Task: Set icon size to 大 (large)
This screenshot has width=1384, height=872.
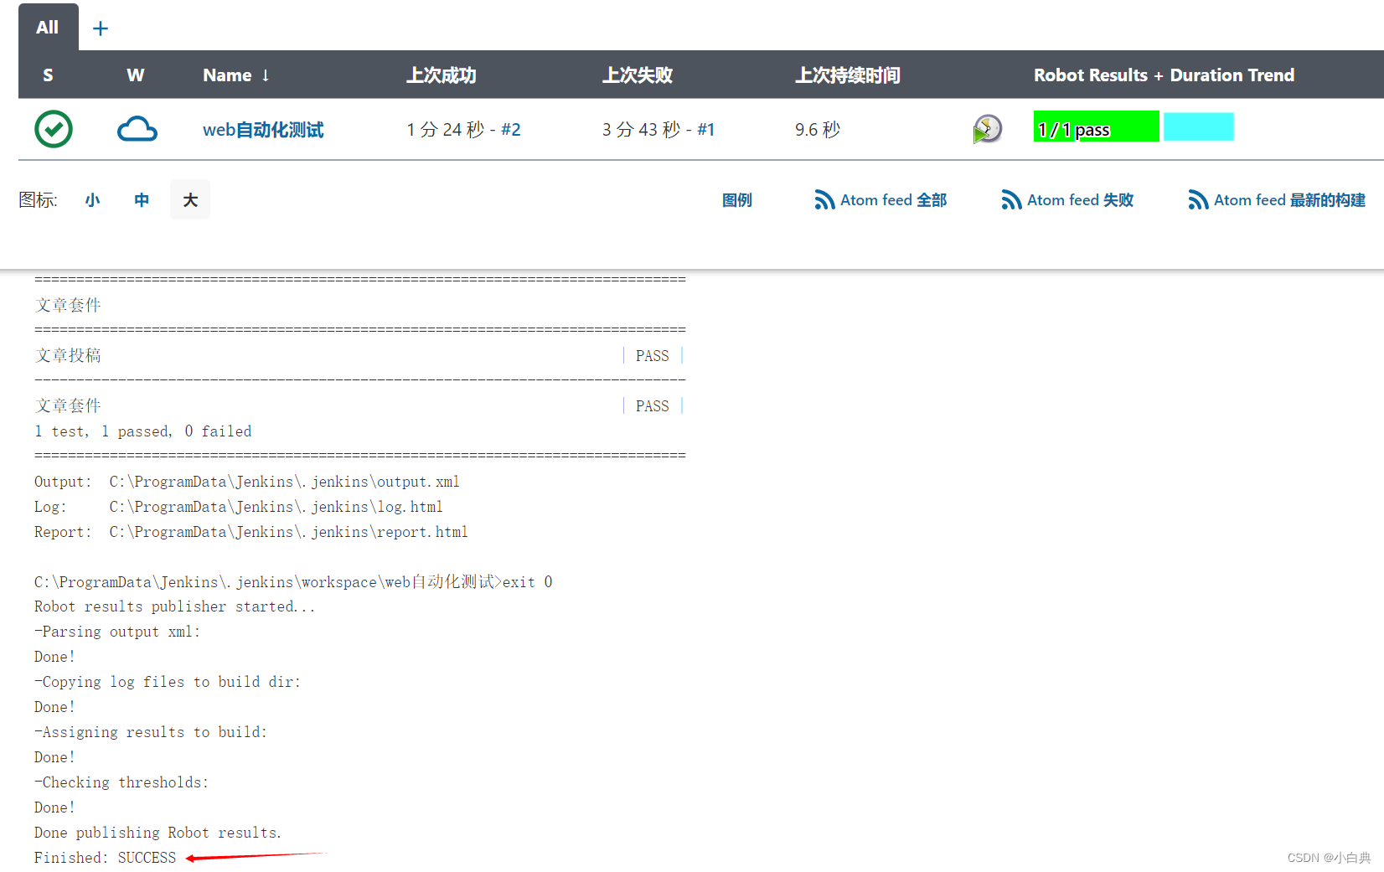Action: [190, 200]
